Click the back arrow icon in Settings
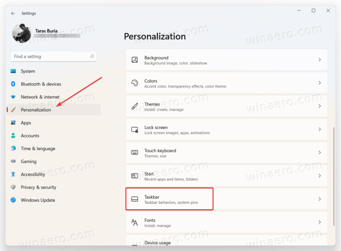Viewport: 341px width, 251px height. [x=13, y=13]
